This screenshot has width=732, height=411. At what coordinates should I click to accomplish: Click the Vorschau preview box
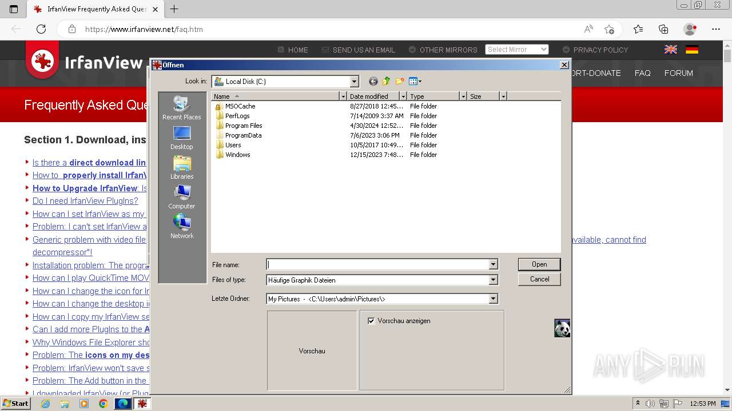pos(312,350)
